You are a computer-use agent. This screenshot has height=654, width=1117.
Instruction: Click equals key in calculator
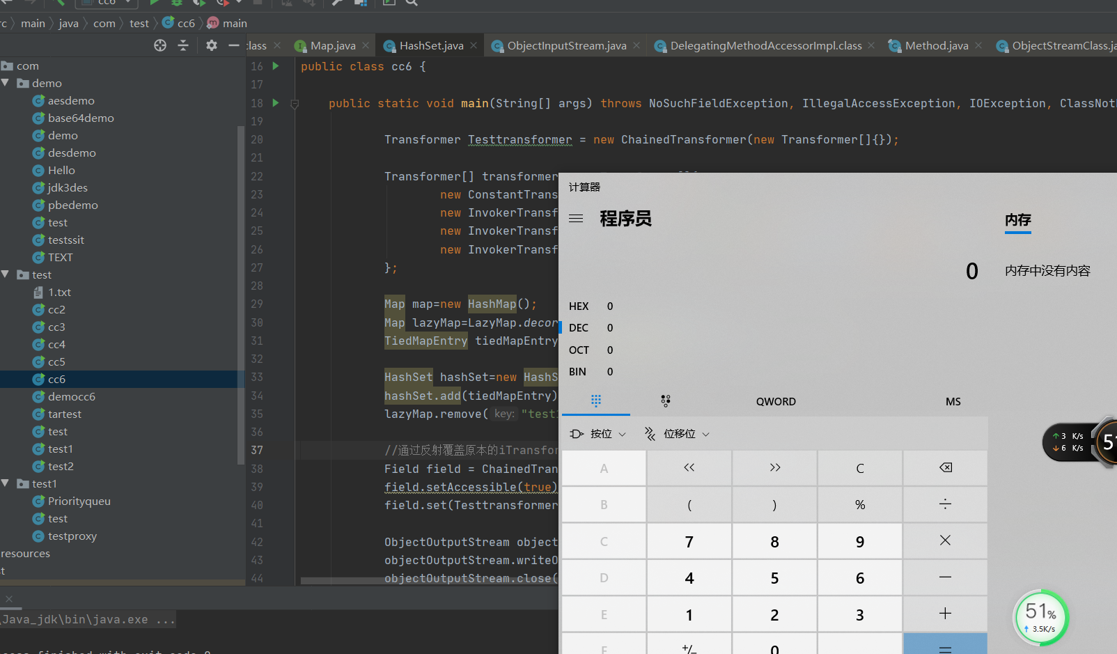click(945, 644)
